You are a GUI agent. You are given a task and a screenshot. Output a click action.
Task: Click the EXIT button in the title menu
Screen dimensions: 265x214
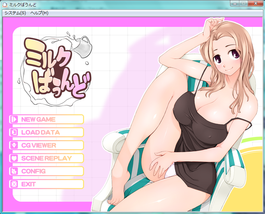click(x=46, y=184)
